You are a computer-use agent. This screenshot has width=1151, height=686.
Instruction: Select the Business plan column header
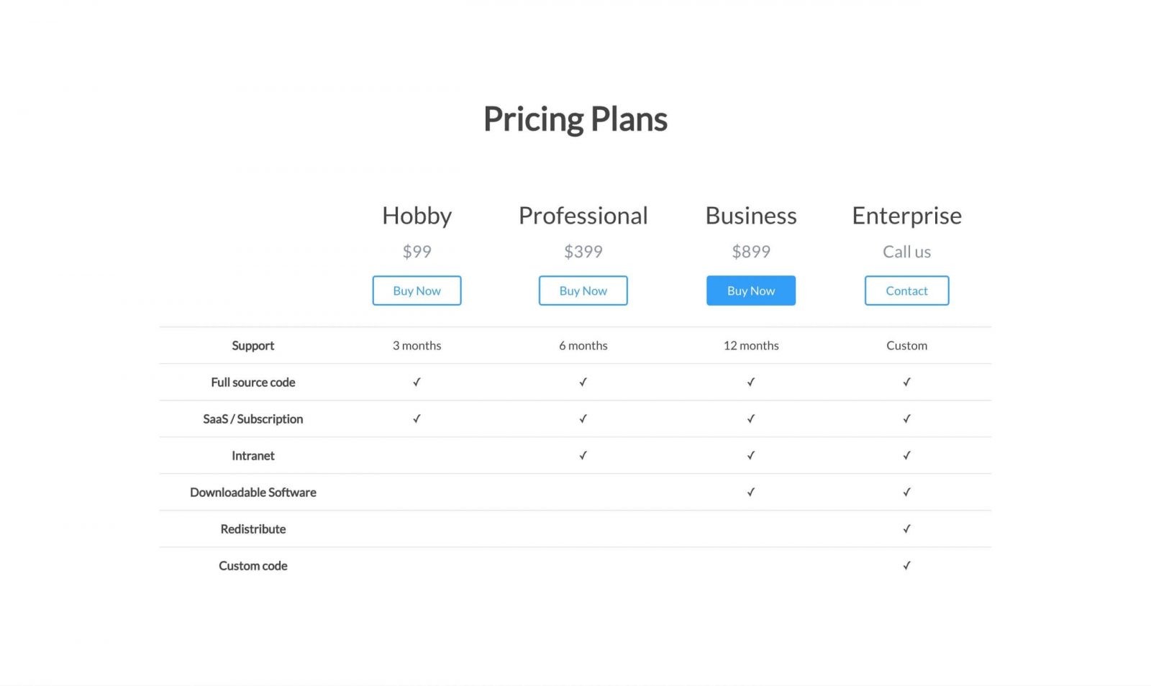tap(750, 216)
